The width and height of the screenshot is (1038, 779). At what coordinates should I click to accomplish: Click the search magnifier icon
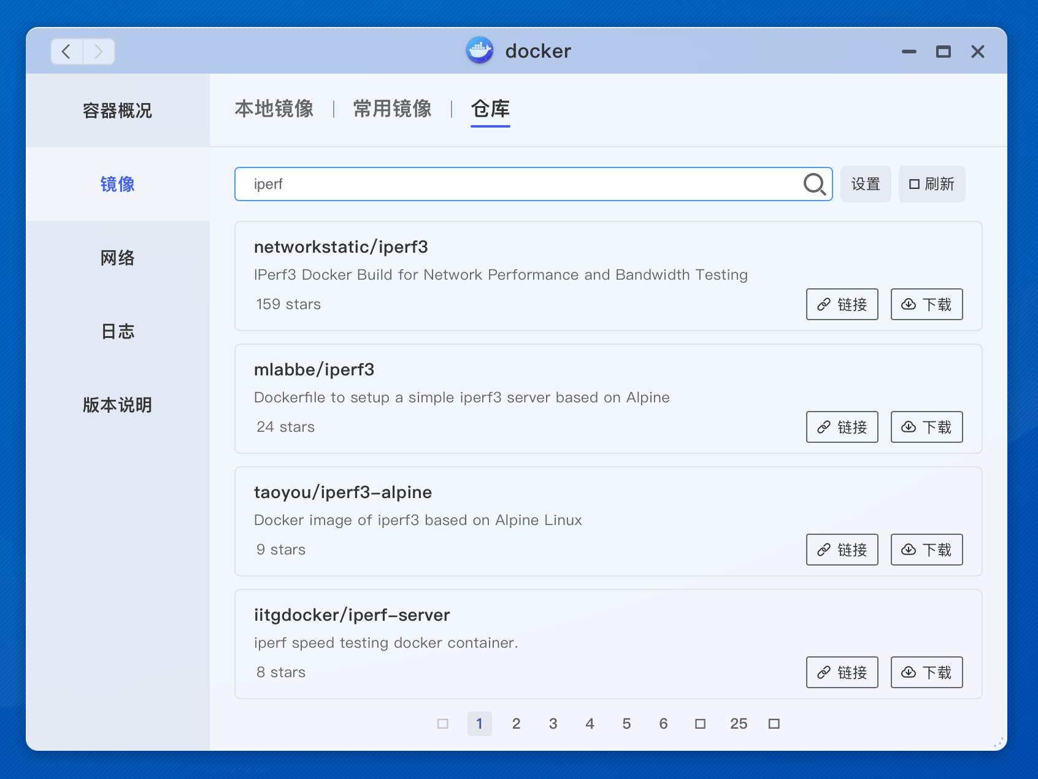(x=813, y=184)
